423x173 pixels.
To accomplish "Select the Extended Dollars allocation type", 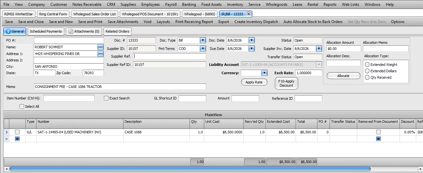I will [x=367, y=71].
